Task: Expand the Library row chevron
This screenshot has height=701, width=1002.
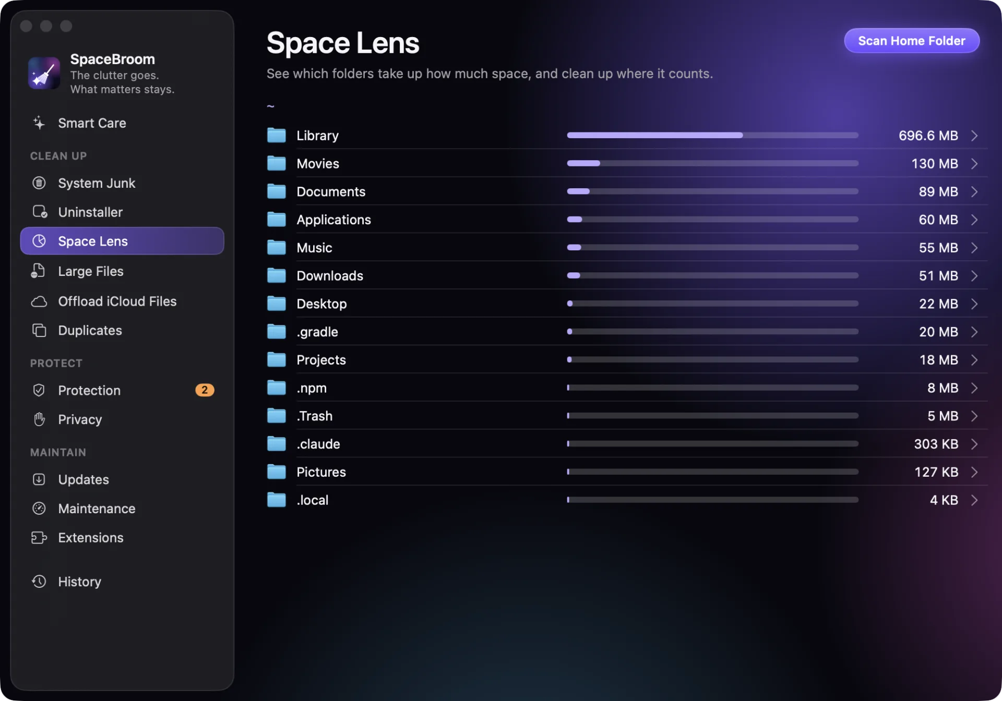Action: (974, 136)
